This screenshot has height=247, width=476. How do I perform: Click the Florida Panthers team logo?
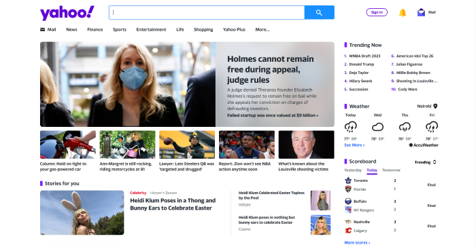click(348, 189)
